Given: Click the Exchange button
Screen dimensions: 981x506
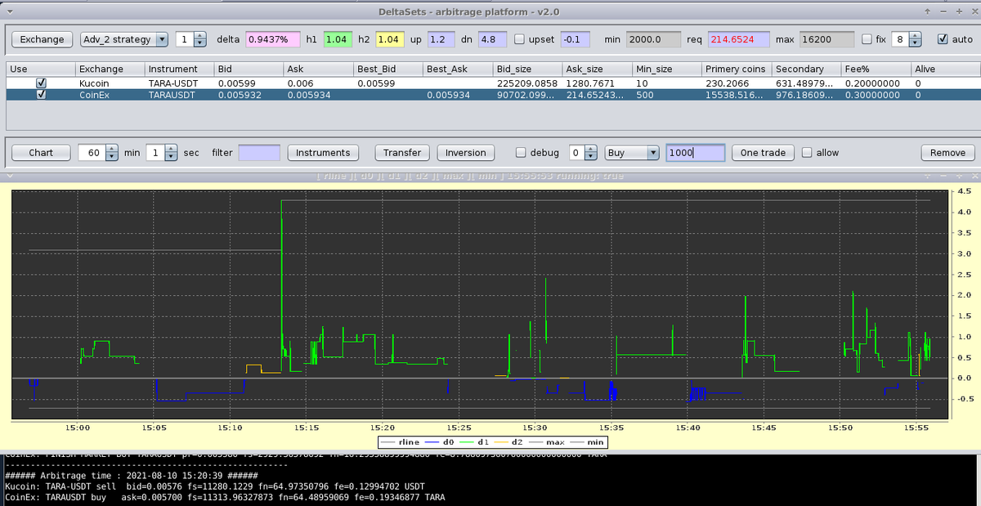Looking at the screenshot, I should (x=42, y=39).
